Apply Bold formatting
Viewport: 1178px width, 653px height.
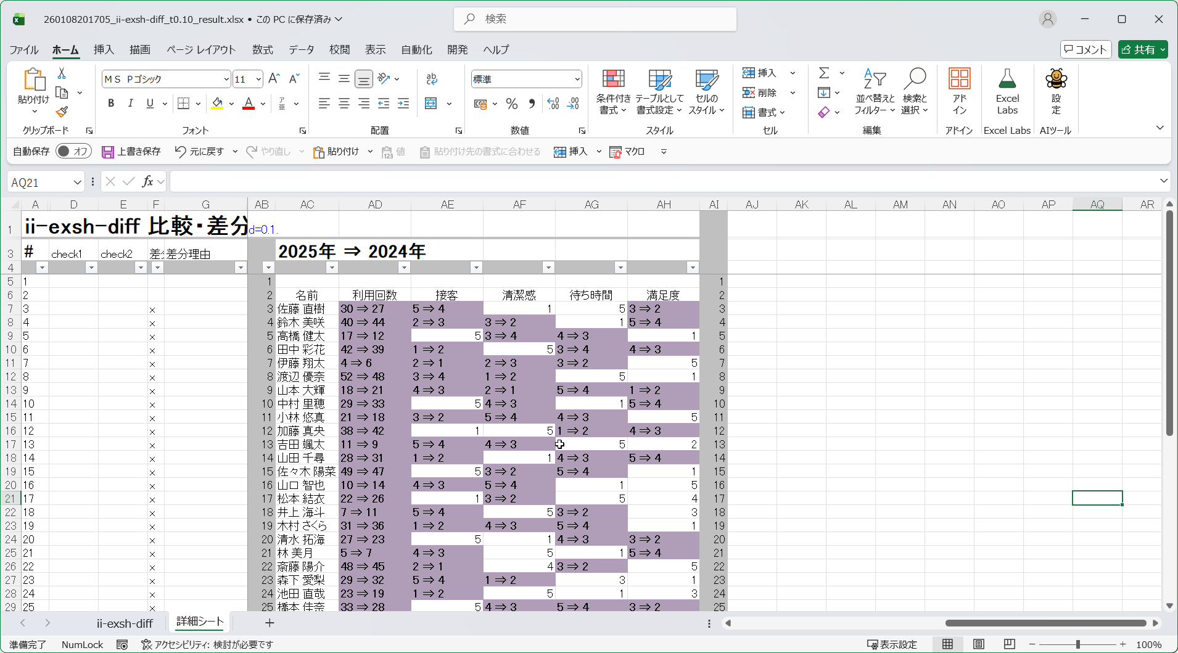click(111, 104)
